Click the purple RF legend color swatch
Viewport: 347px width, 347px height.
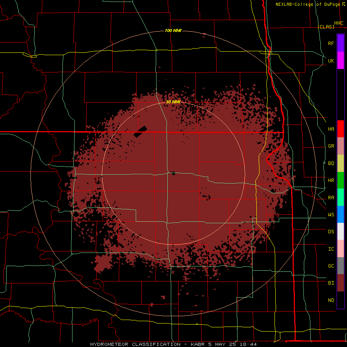[x=340, y=43]
